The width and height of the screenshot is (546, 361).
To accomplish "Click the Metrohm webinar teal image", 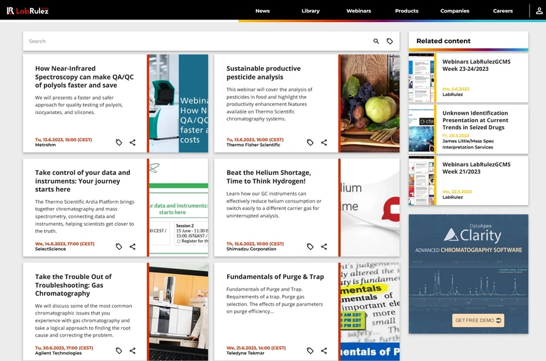I will pyautogui.click(x=179, y=103).
